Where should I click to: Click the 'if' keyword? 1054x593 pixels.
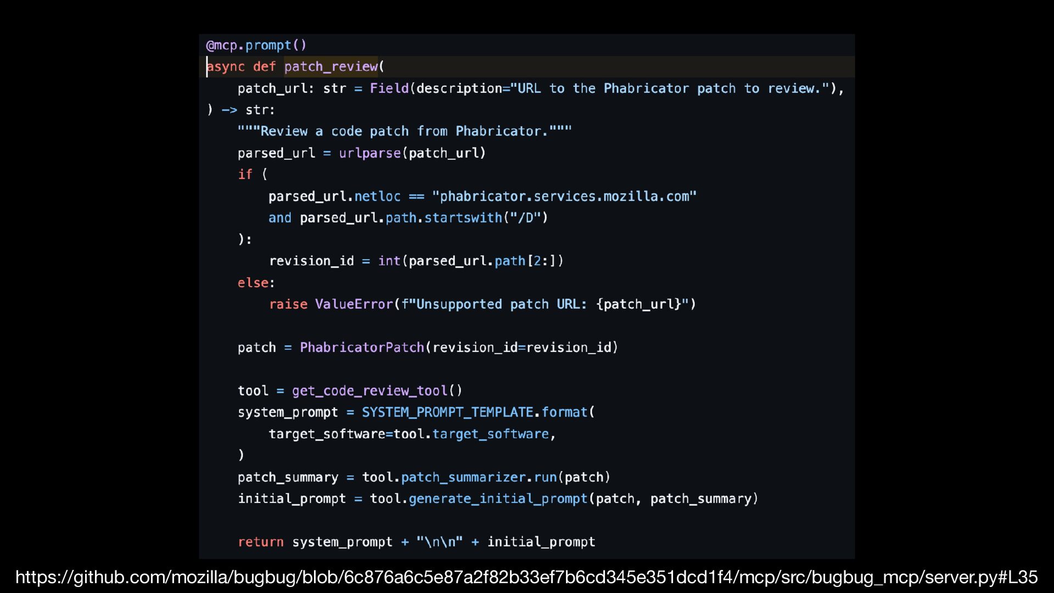pyautogui.click(x=245, y=175)
